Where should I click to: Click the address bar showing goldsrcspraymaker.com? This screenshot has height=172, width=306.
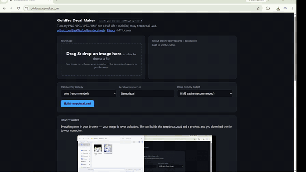[142, 8]
